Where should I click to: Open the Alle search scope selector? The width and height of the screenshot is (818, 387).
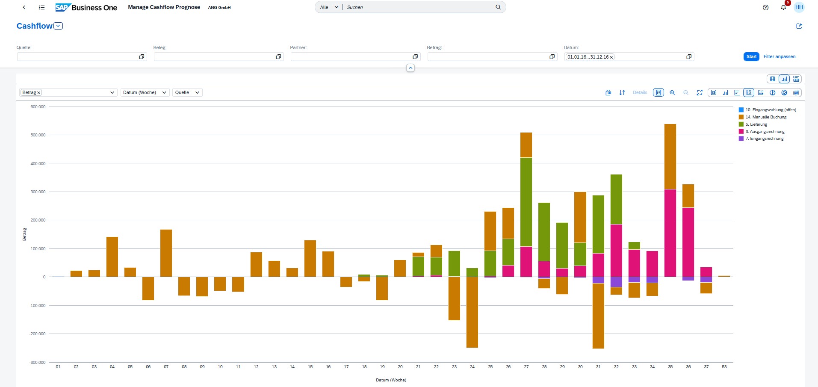point(328,7)
